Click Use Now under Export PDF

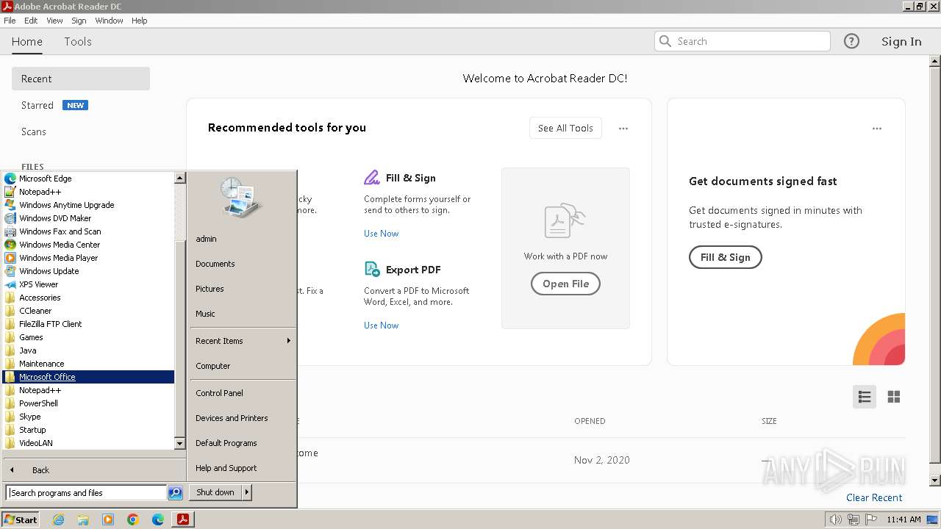[381, 325]
